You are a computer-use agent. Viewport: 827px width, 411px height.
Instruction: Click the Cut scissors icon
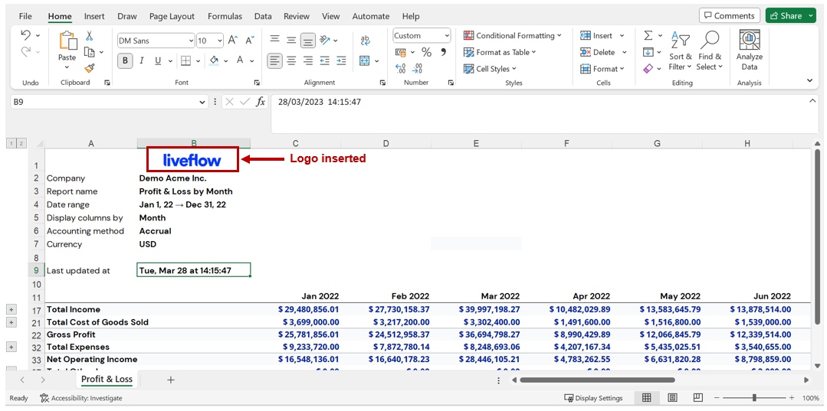pyautogui.click(x=90, y=36)
